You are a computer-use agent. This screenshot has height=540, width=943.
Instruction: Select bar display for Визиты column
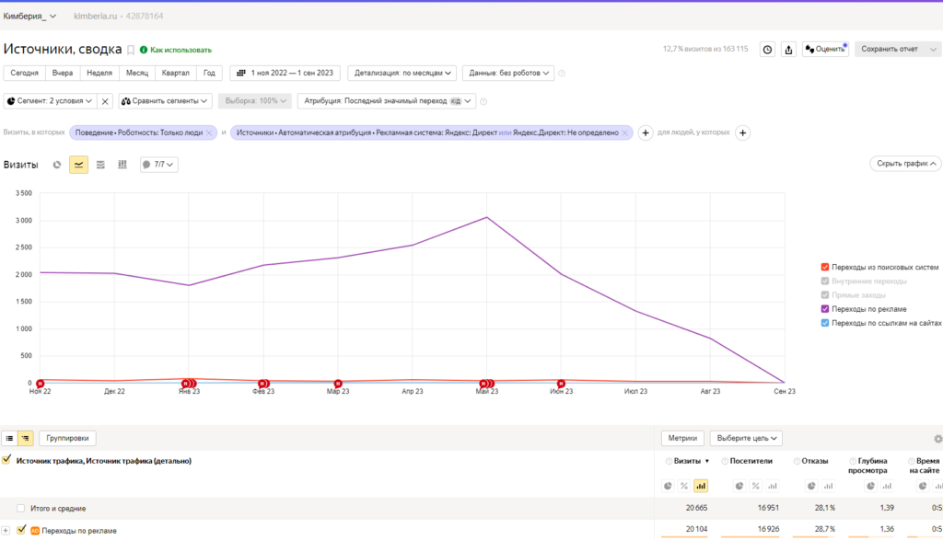pyautogui.click(x=701, y=486)
